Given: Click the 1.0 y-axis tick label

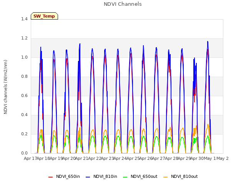Looking at the screenshot, I should pos(24,57).
